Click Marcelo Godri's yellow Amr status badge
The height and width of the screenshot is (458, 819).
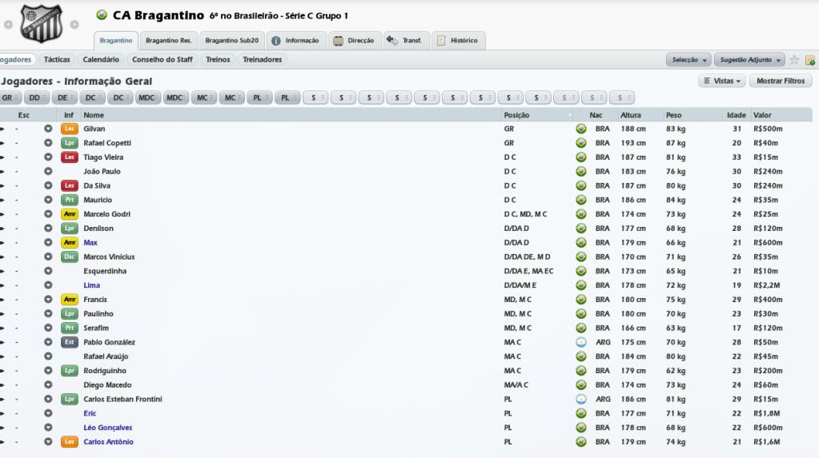point(70,214)
